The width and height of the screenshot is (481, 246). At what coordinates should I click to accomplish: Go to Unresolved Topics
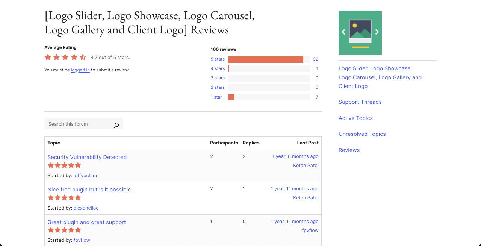[x=362, y=134]
